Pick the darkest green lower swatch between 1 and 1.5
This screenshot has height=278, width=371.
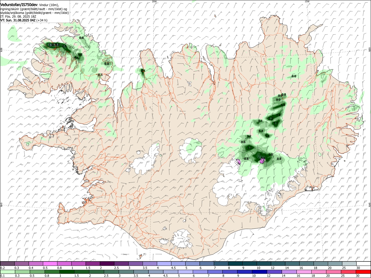[67, 272]
